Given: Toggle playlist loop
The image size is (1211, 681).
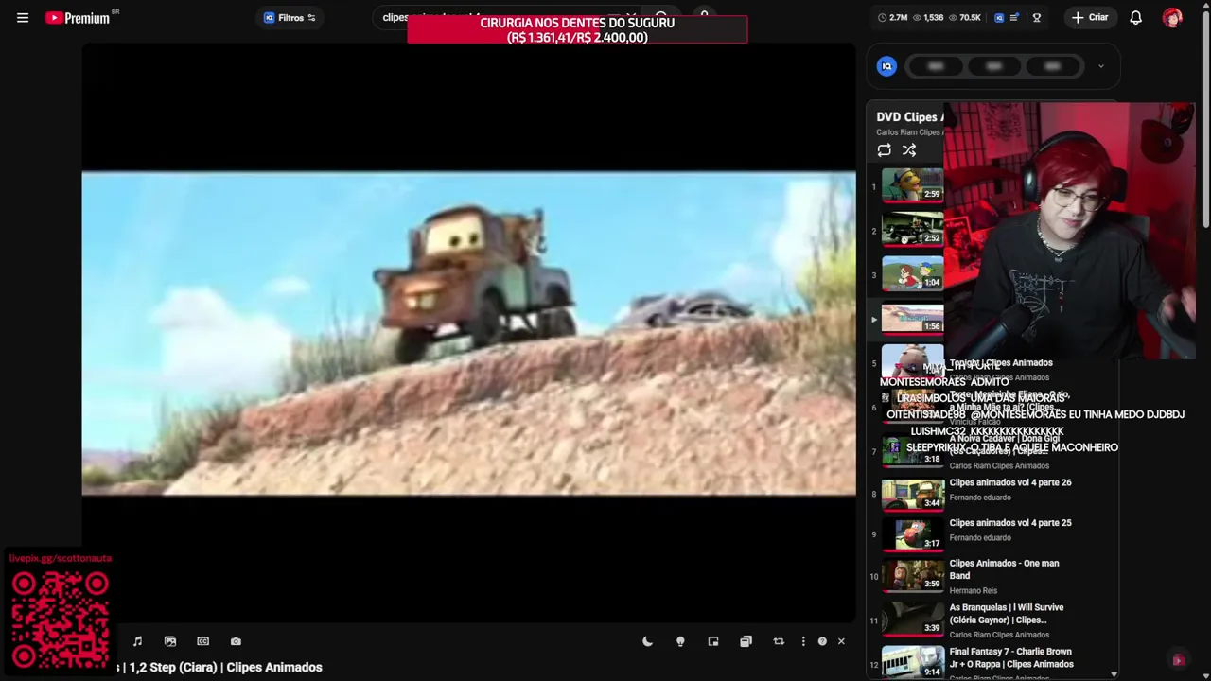Looking at the screenshot, I should pyautogui.click(x=884, y=150).
